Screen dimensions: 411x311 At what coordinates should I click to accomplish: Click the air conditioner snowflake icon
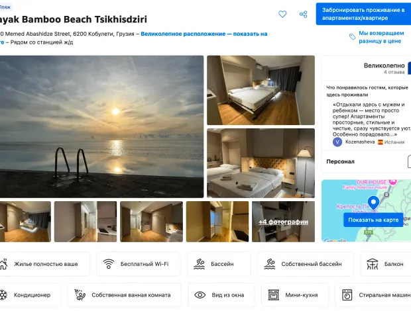click(x=3, y=295)
